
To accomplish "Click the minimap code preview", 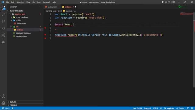I will [186, 13].
